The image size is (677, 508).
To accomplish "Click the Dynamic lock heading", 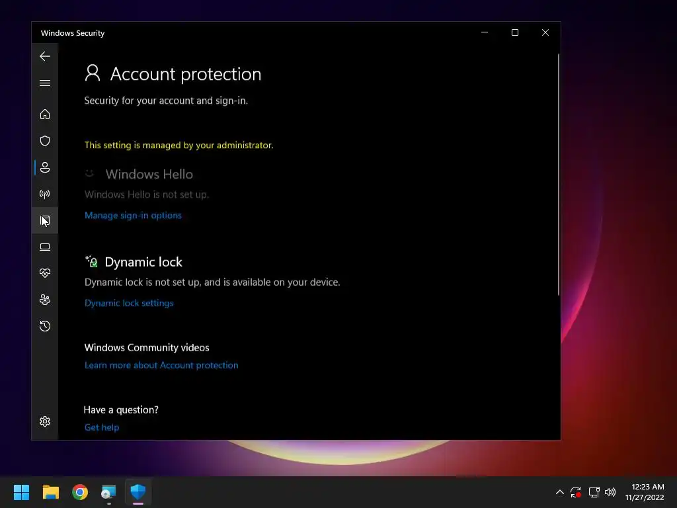I will (143, 262).
